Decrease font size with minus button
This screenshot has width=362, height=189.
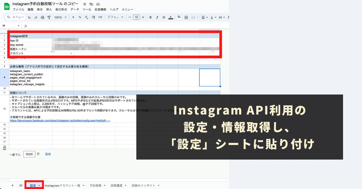click(x=130, y=17)
